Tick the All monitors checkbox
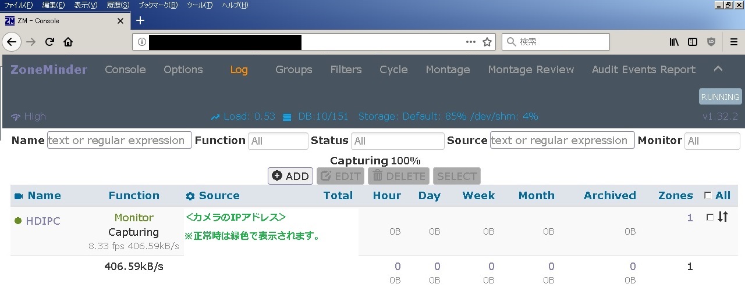 click(708, 196)
